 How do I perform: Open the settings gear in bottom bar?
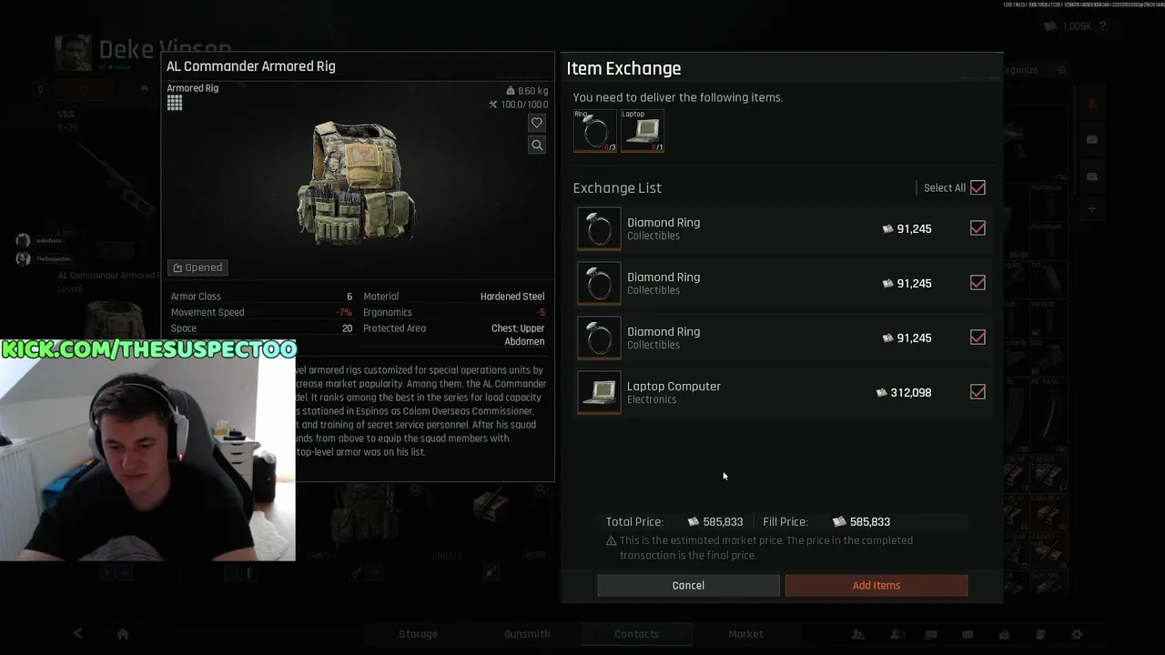(1077, 634)
